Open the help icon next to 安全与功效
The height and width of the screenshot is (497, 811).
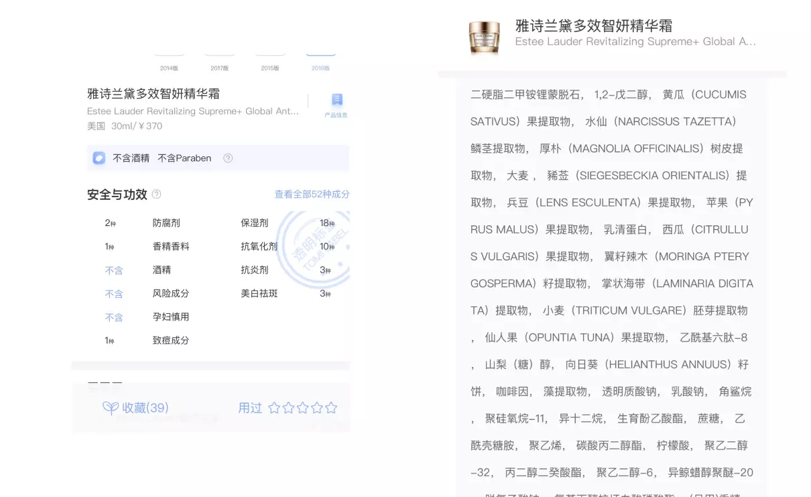(x=157, y=195)
